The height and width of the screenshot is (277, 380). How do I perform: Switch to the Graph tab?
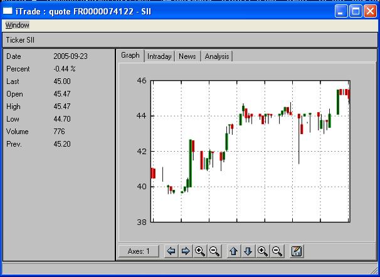coord(130,55)
